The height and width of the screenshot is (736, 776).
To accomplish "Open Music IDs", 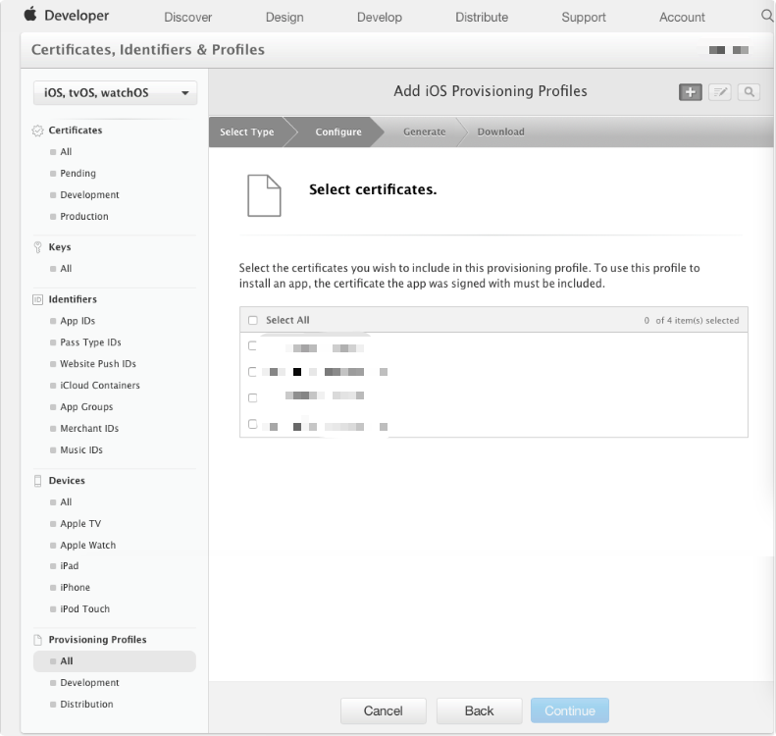I will [x=81, y=450].
